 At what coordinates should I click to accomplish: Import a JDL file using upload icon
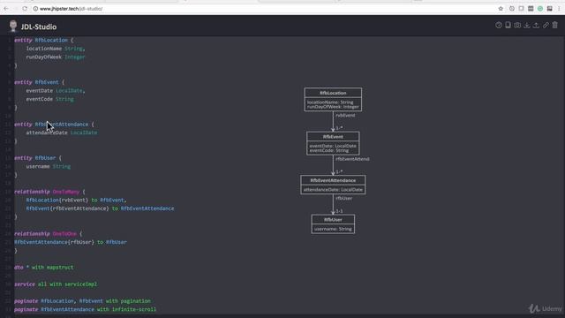pos(536,25)
